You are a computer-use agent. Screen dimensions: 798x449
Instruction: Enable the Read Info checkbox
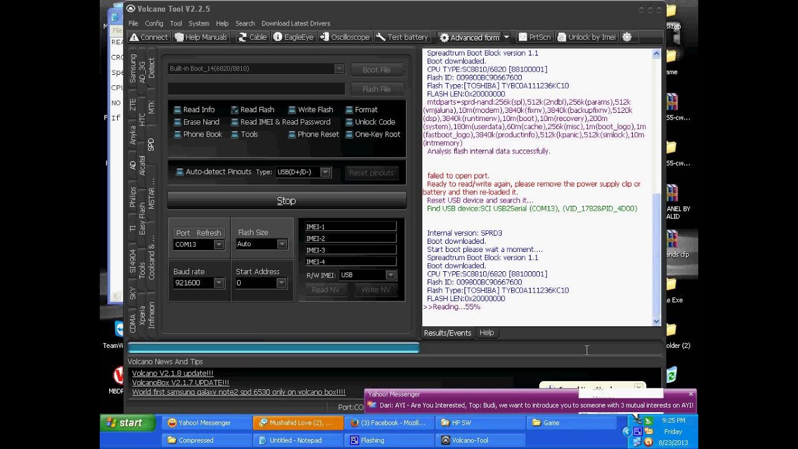(178, 110)
